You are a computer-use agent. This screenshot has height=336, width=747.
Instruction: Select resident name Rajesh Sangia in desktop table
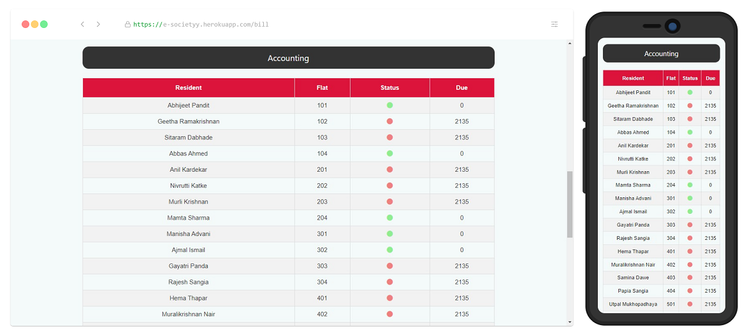click(189, 282)
